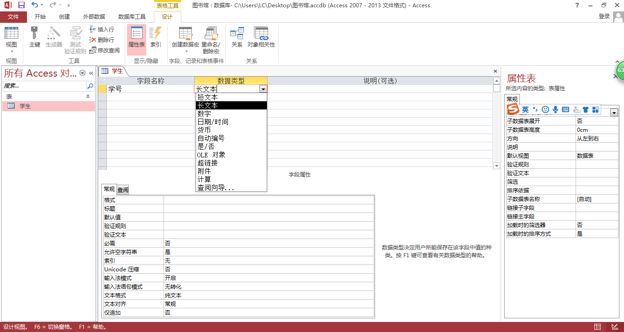Open the emoji smiley on the IME bar
Image resolution: width=624 pixels, height=332 pixels.
coord(545,109)
